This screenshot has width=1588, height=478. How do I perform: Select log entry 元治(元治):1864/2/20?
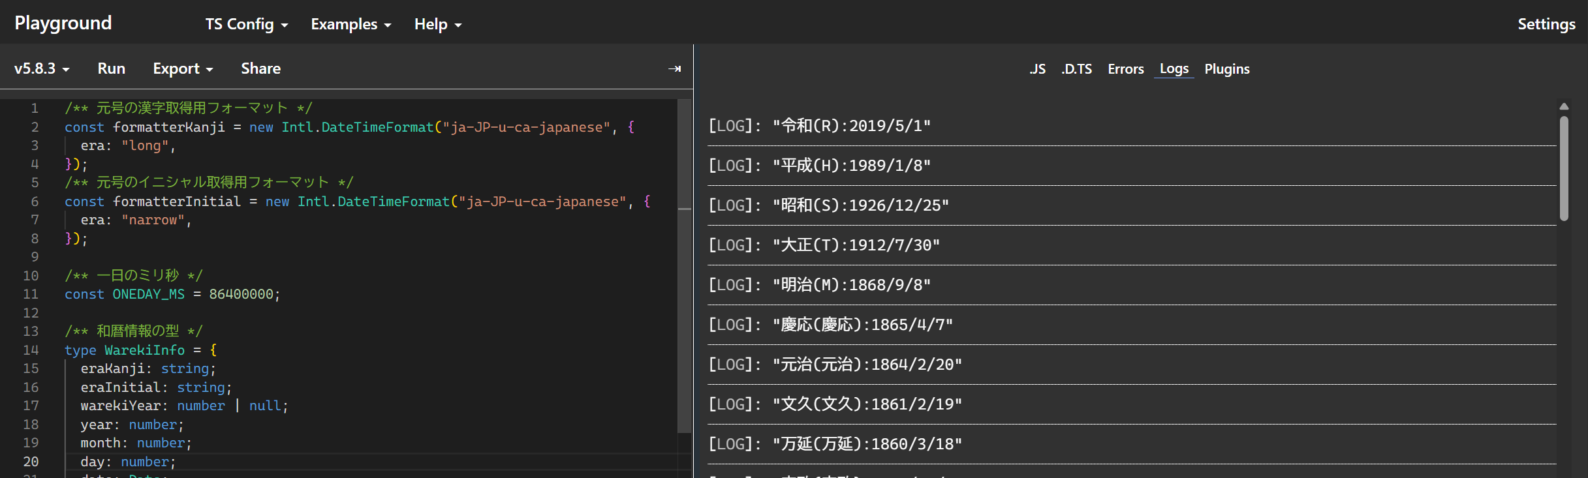(1132, 365)
